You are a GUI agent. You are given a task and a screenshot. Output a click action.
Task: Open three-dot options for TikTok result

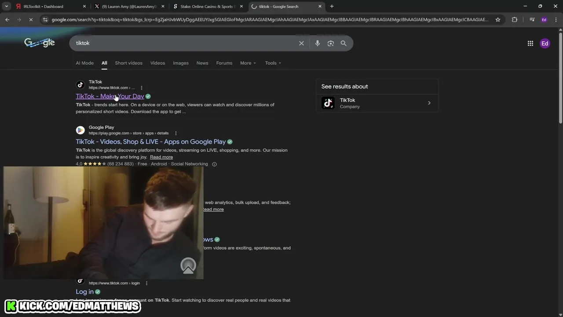pos(141,88)
